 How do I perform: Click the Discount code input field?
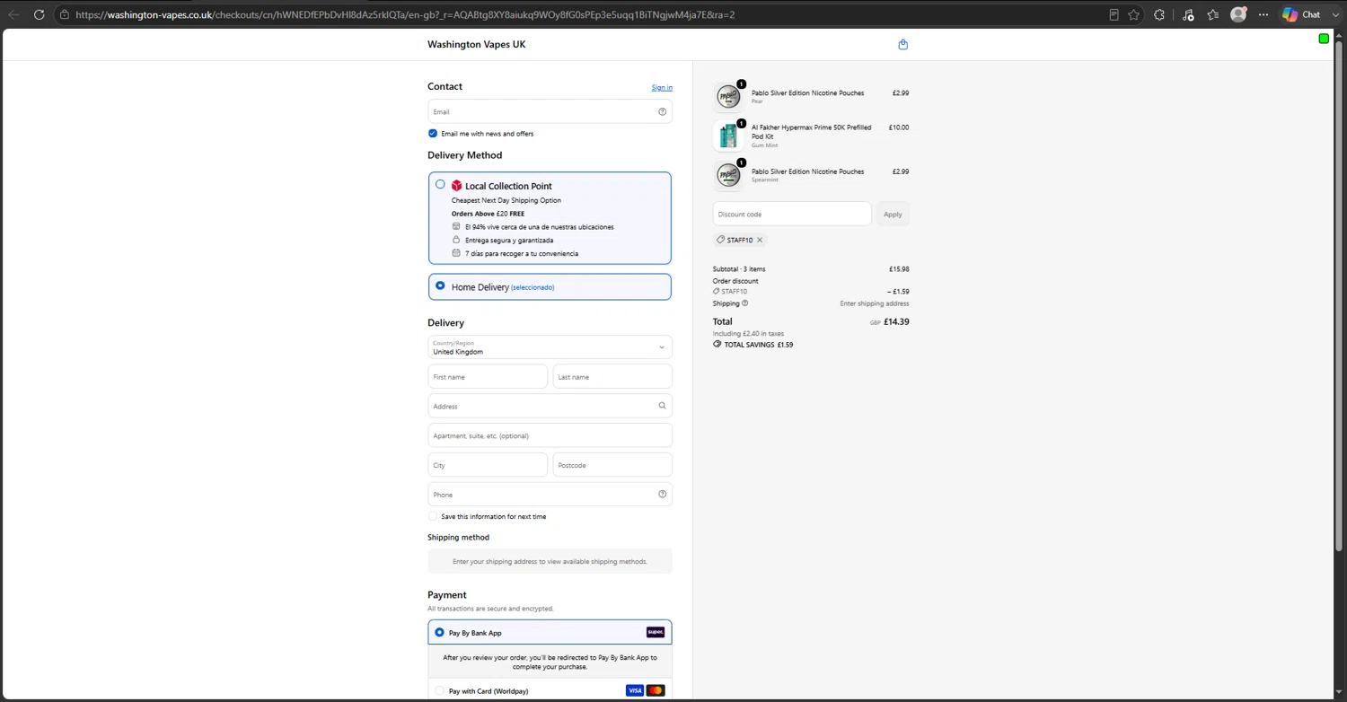click(x=792, y=214)
